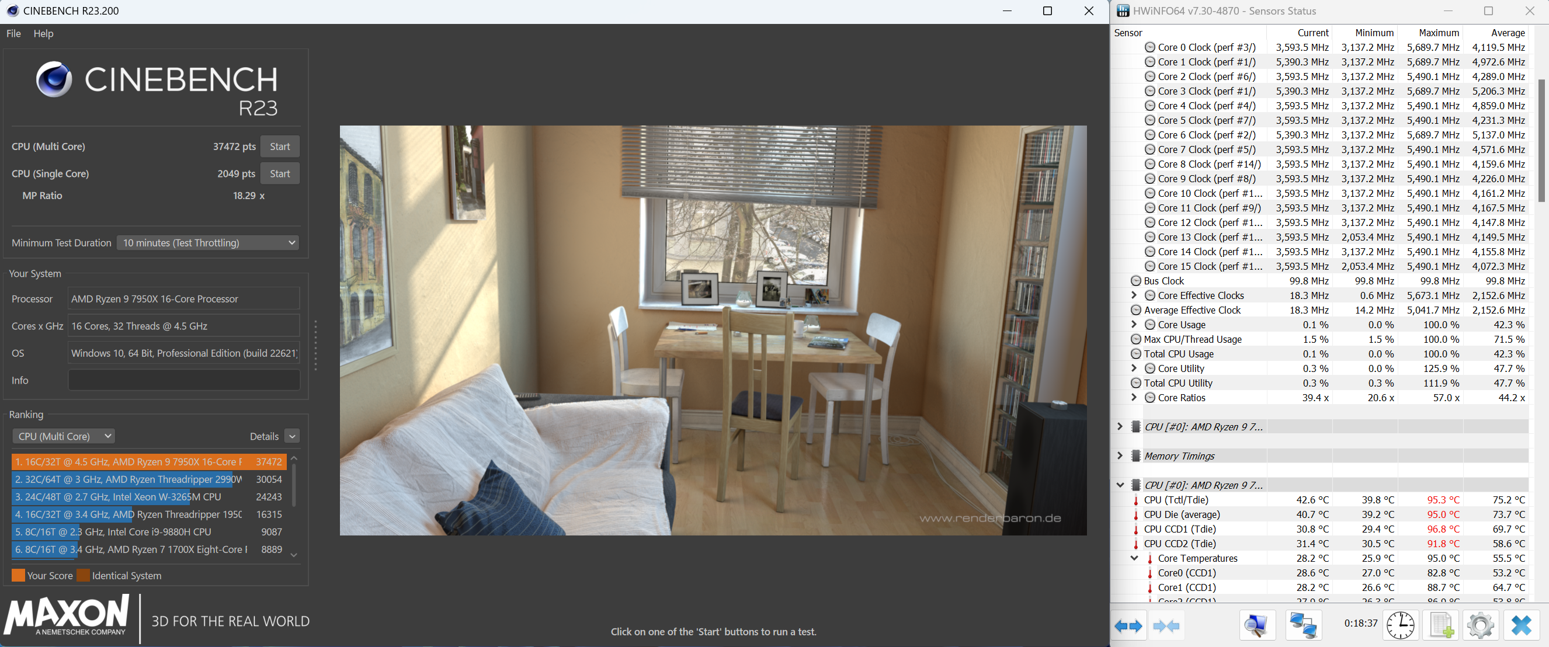Start the CPU (Multi Core) test
Image resolution: width=1549 pixels, height=647 pixels.
tap(280, 147)
